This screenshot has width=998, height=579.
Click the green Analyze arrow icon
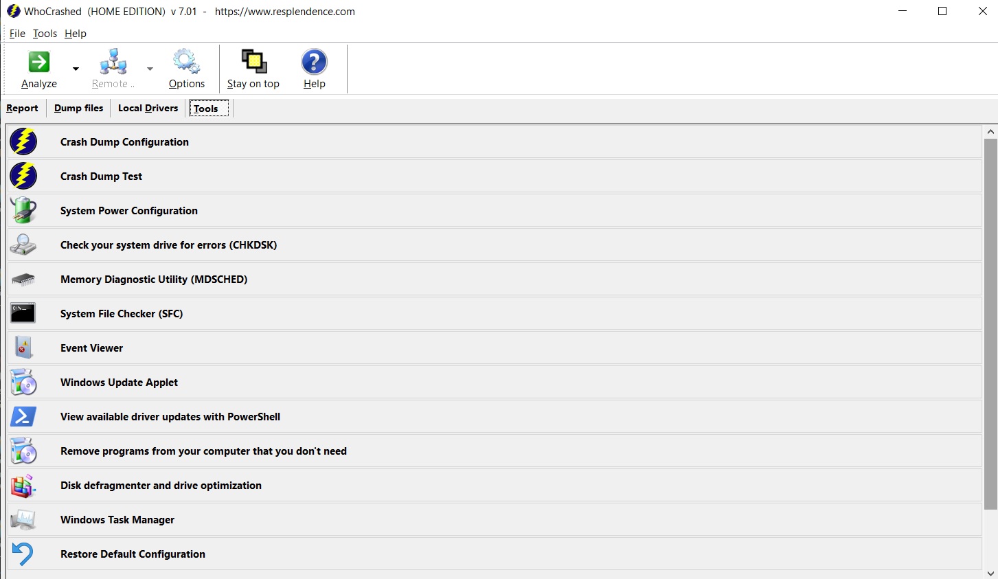(39, 62)
